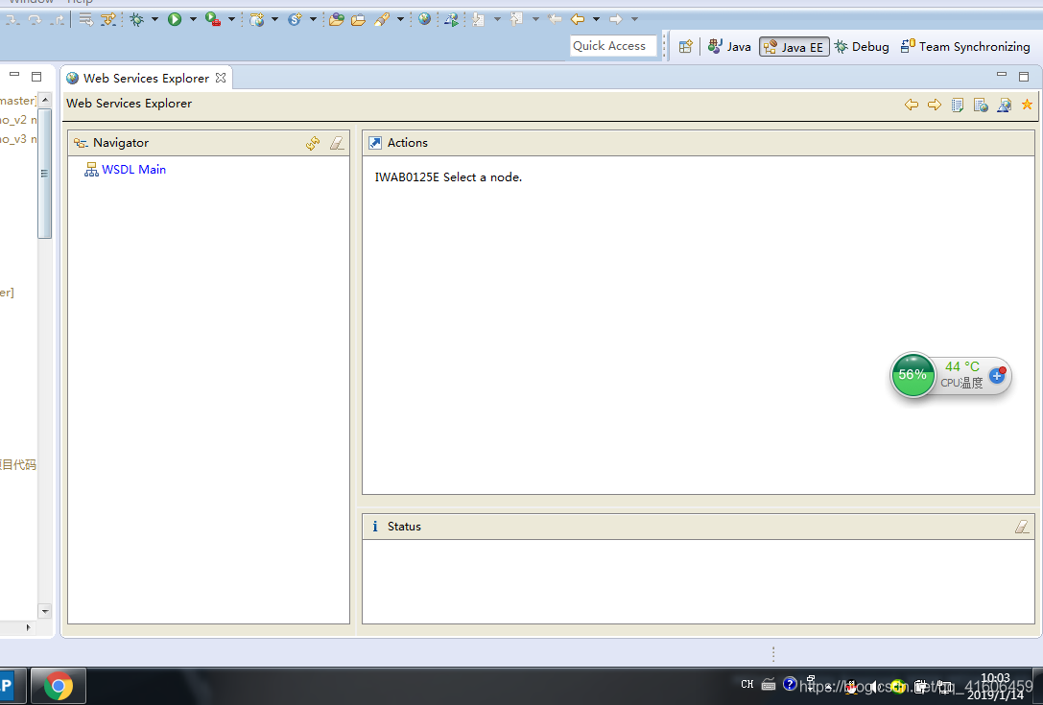Expand the New Servlet dropdown arrow

[x=313, y=19]
